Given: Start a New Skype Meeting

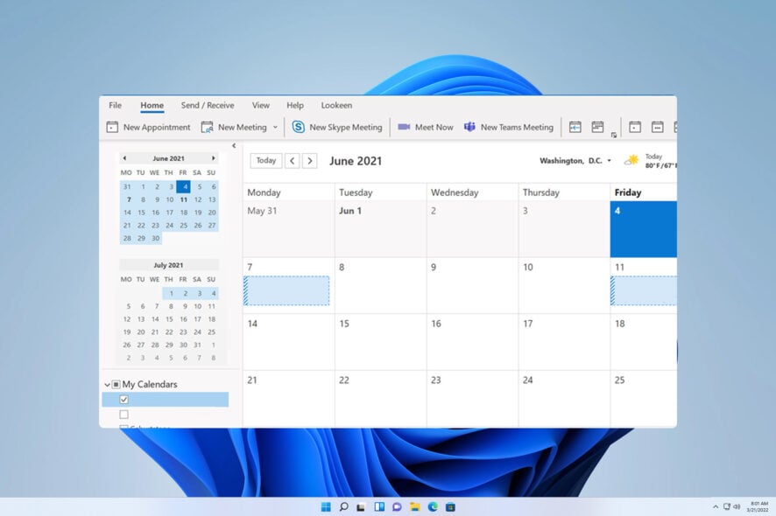Looking at the screenshot, I should [x=337, y=127].
